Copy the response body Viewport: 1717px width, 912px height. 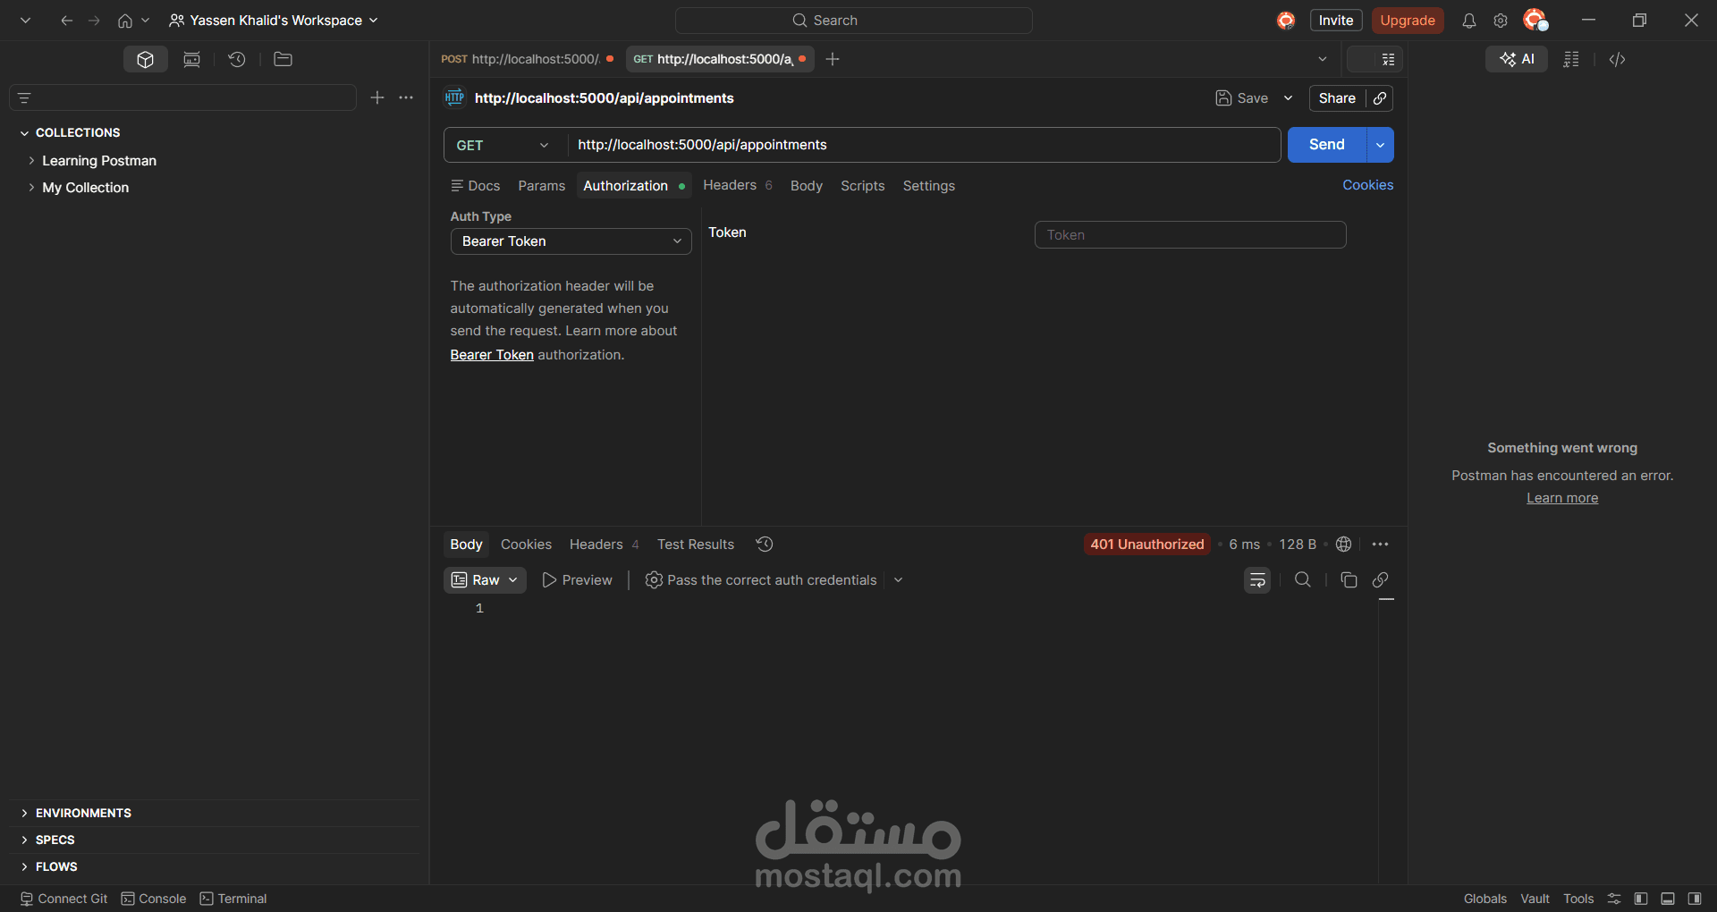[x=1349, y=580]
